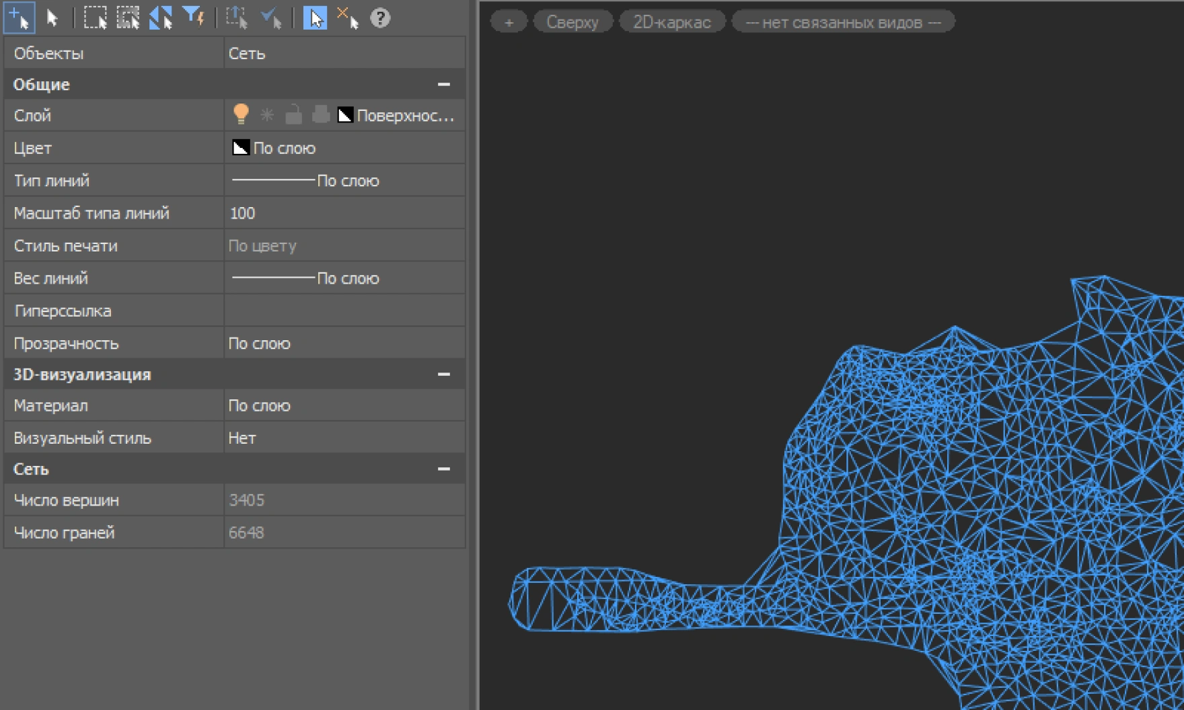Toggle the layer freeze snowflake icon
1184x710 pixels.
pyautogui.click(x=267, y=115)
